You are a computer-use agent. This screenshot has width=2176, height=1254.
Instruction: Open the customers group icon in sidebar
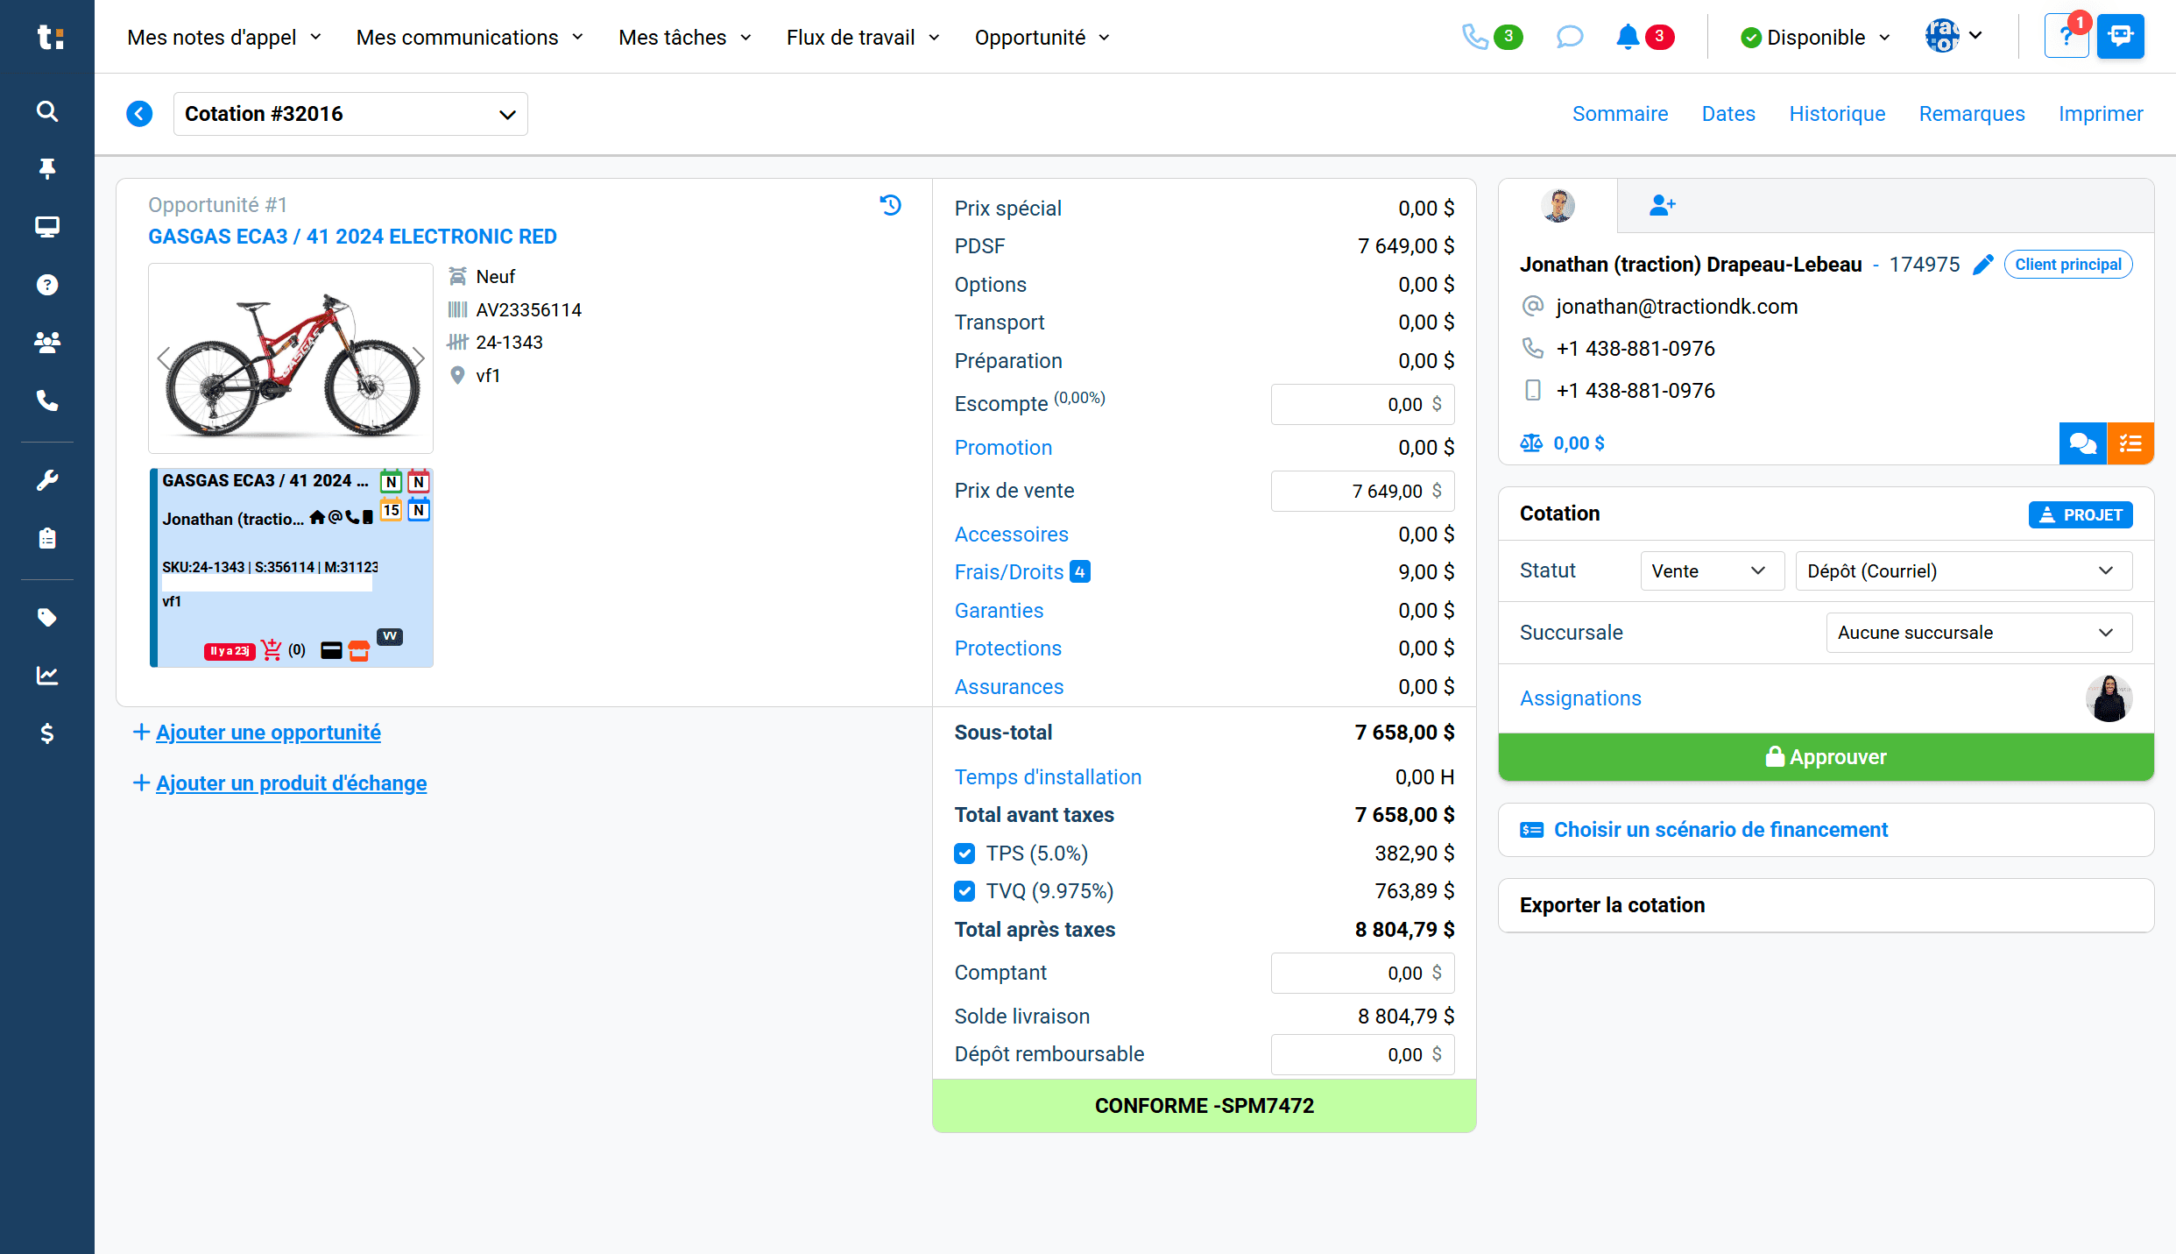coord(47,343)
